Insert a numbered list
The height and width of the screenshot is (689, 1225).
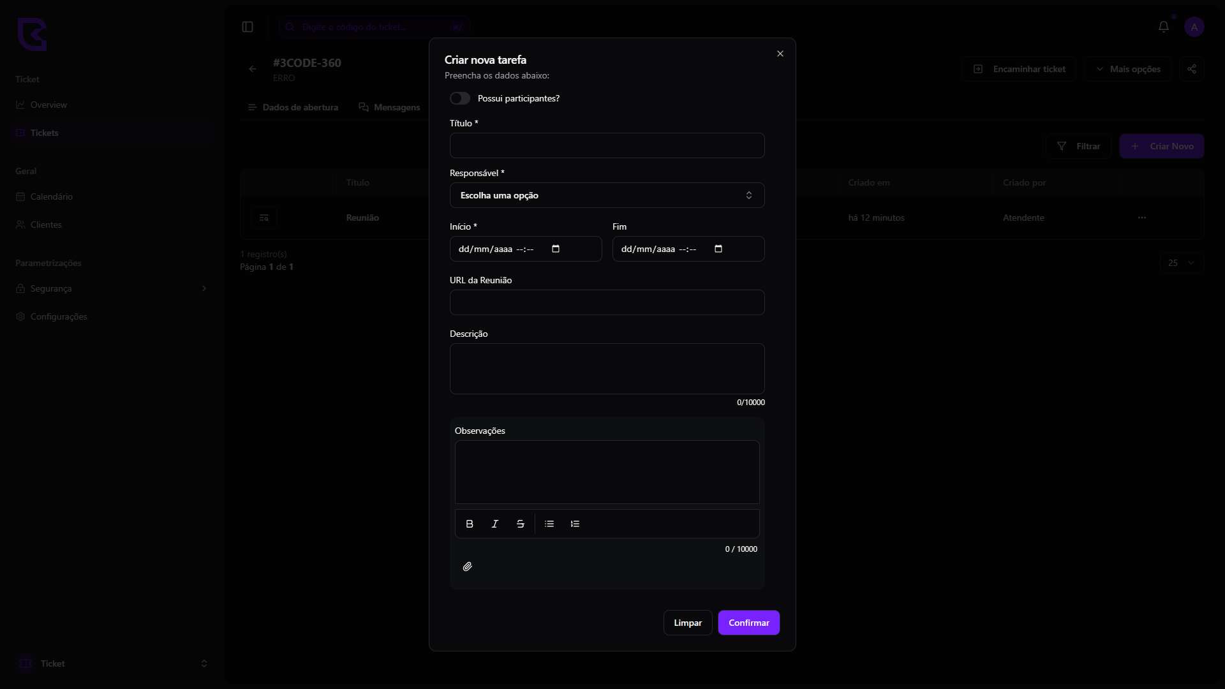click(x=575, y=524)
